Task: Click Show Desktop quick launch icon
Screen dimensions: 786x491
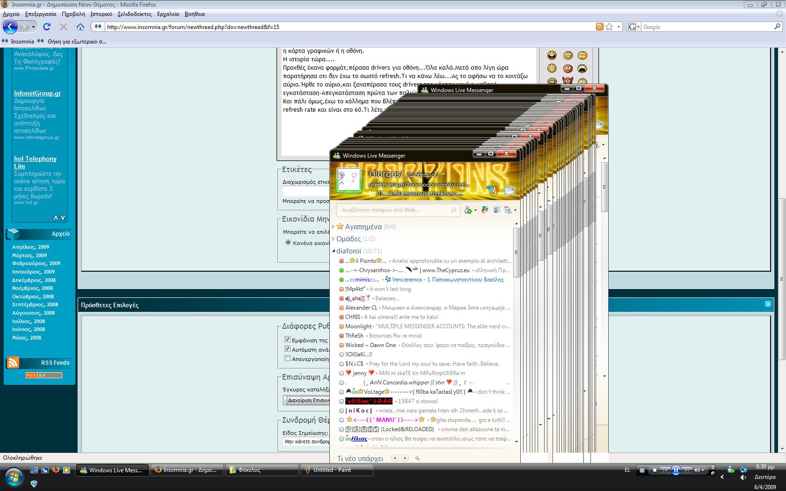Action: point(34,470)
